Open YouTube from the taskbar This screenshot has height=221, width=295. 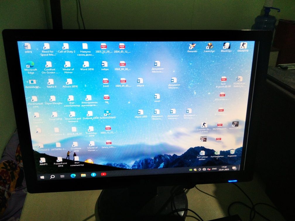(x=103, y=174)
